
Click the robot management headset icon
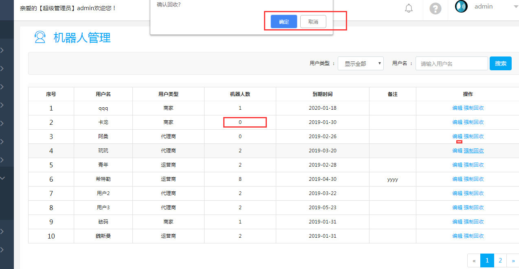(40, 38)
